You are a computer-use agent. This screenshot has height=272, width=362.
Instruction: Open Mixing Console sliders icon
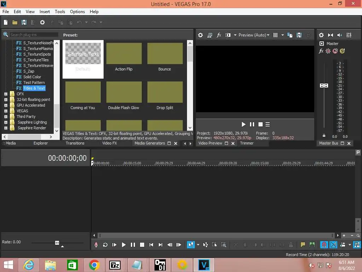349,35
